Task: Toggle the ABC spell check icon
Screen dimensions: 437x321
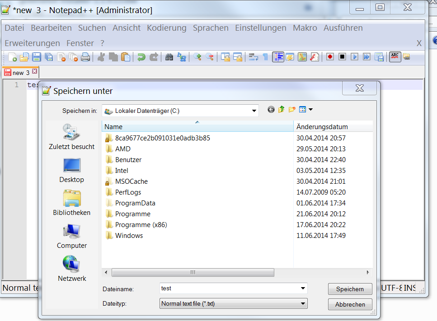Action: click(395, 57)
